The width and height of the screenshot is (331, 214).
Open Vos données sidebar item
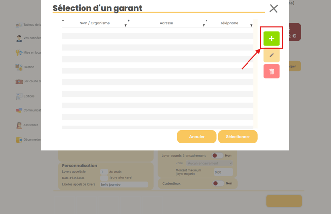(19, 38)
